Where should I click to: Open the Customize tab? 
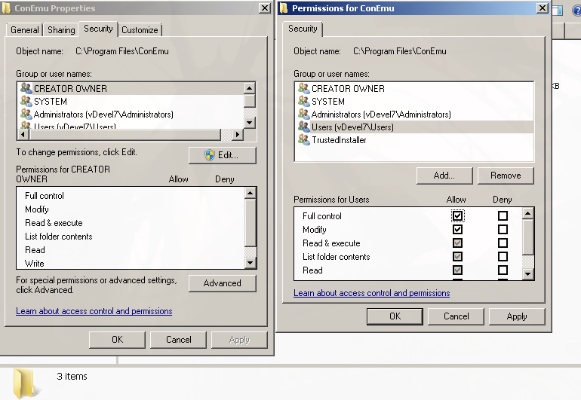[x=140, y=30]
